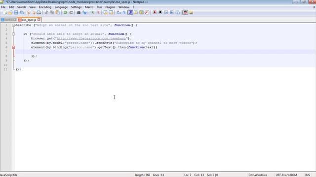Save the current file using toolbar
Image resolution: width=316 pixels, height=177 pixels.
point(16,13)
